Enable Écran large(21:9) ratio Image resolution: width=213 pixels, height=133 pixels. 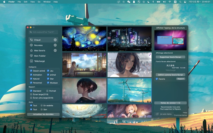[31, 94]
